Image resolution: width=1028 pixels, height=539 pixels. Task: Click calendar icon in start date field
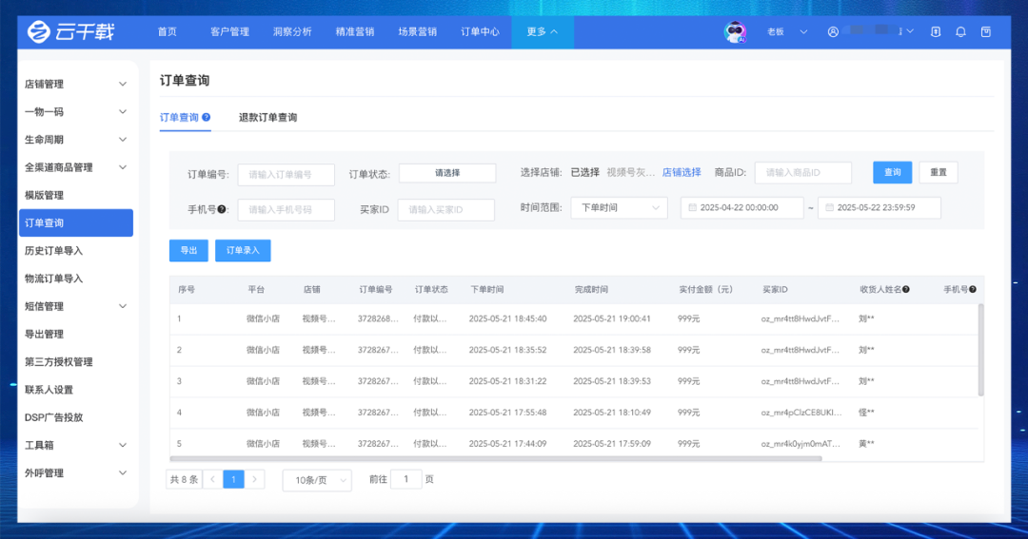[693, 208]
